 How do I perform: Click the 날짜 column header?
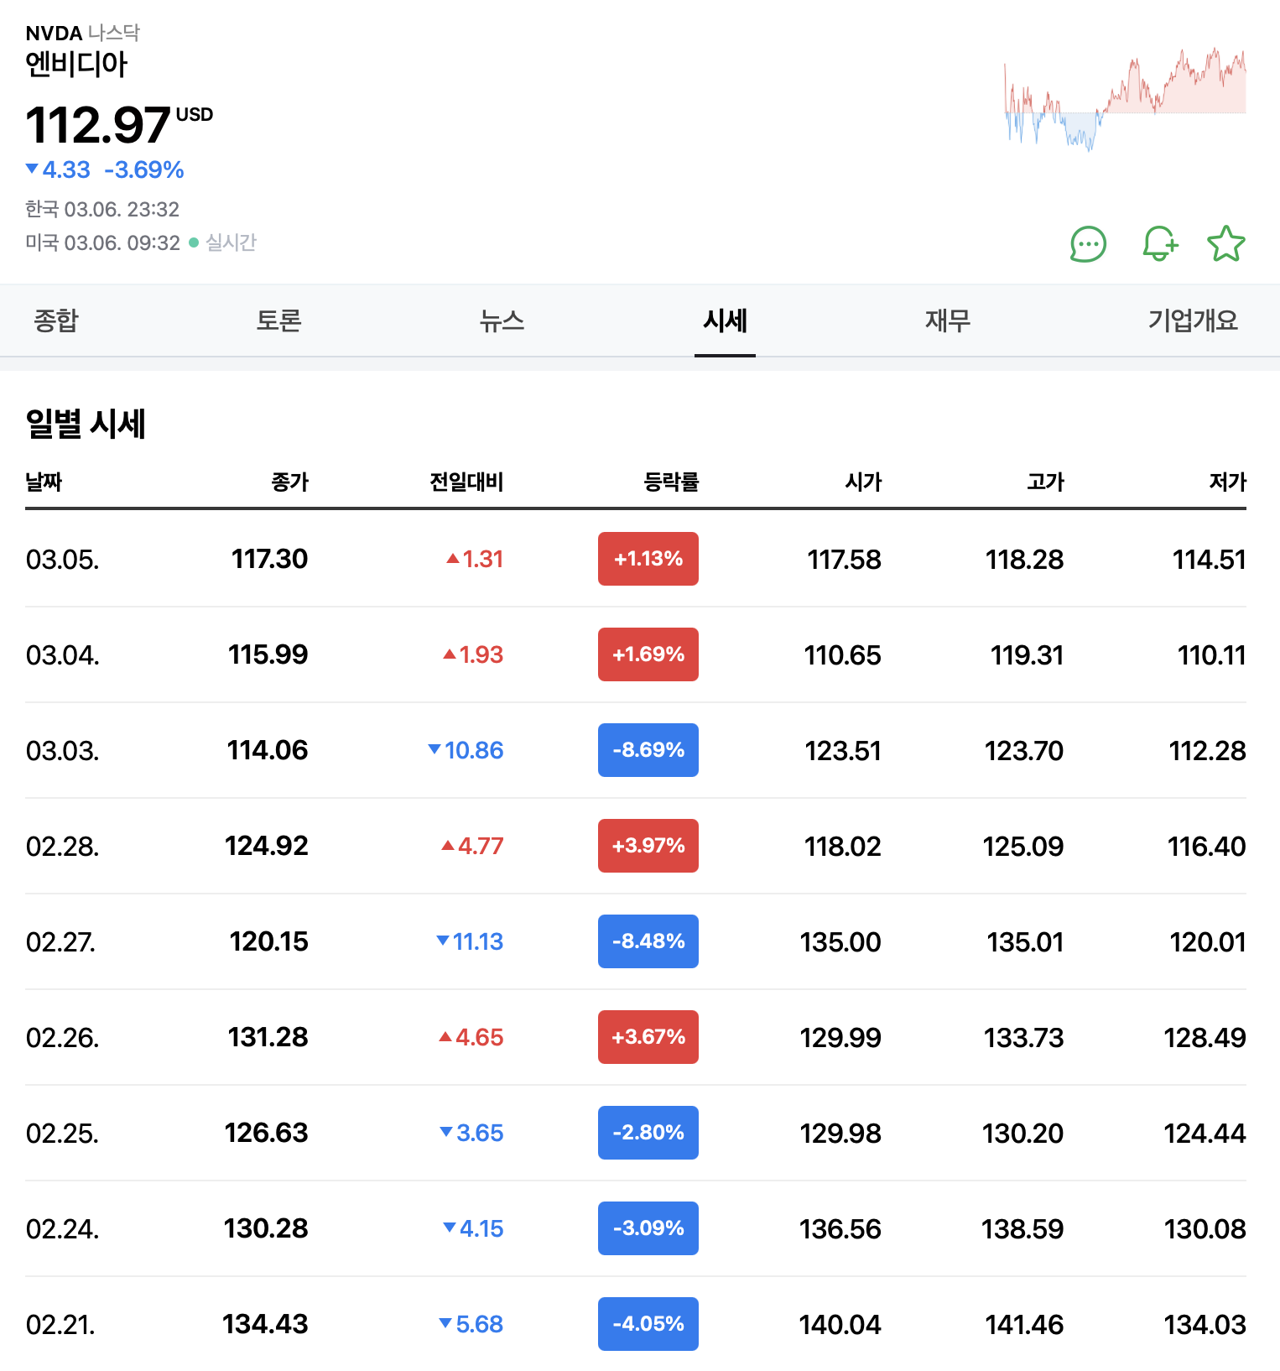[44, 482]
